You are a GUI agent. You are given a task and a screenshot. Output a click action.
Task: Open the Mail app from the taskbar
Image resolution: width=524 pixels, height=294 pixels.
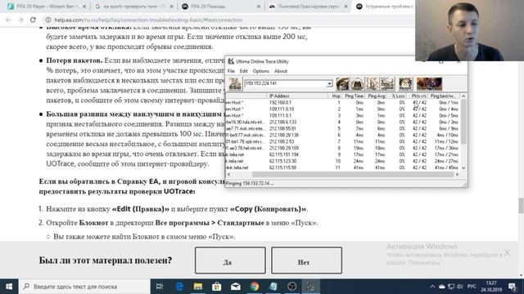pyautogui.click(x=236, y=287)
